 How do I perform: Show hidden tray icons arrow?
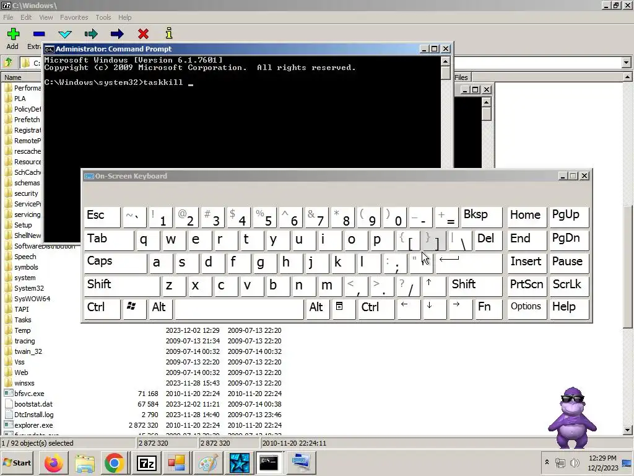coord(547,462)
